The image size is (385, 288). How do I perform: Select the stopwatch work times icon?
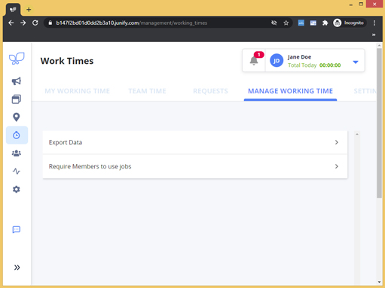(17, 135)
